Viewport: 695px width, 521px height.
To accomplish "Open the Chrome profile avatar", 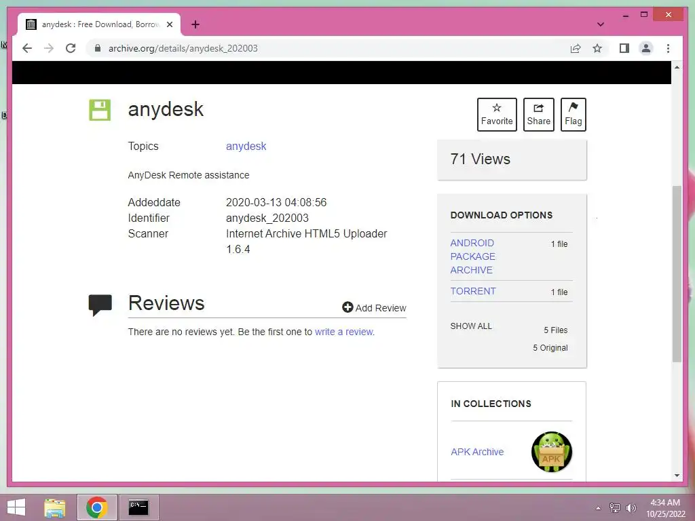I will 646,48.
